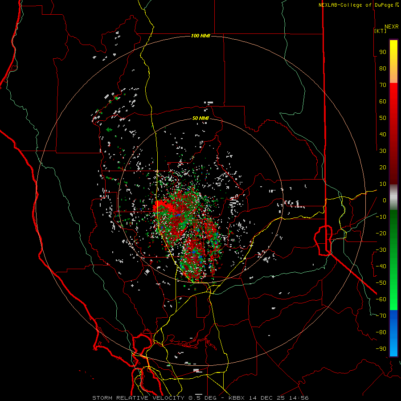The height and width of the screenshot is (401, 401).
Task: Click the -90 tick label on scale
Action: point(381,349)
